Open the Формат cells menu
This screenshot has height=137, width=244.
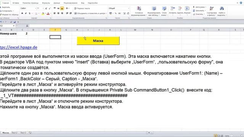click(x=187, y=11)
